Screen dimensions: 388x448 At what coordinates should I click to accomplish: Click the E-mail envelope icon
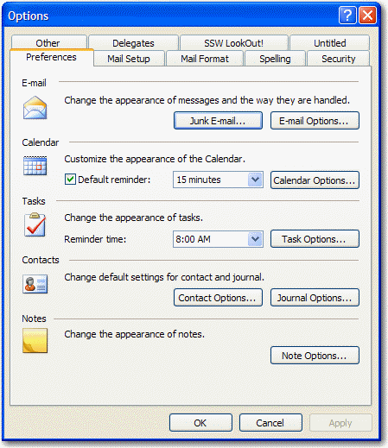click(x=35, y=108)
